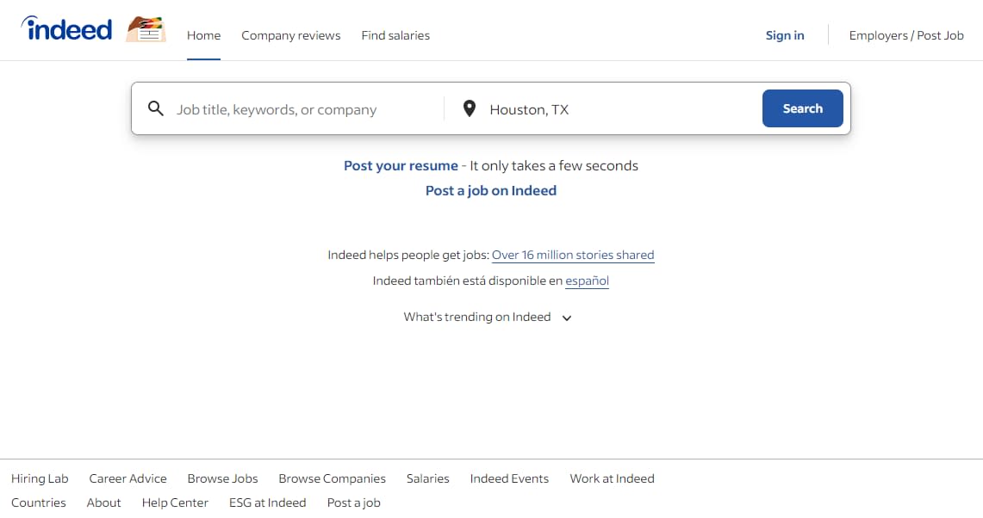Switch site language to español
The width and height of the screenshot is (983, 518).
(x=587, y=281)
